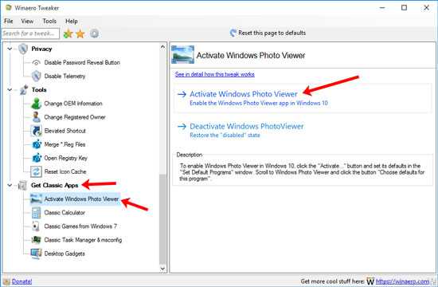The height and width of the screenshot is (287, 438).
Task: Select Merge *.Reg Files tree item
Action: point(65,144)
